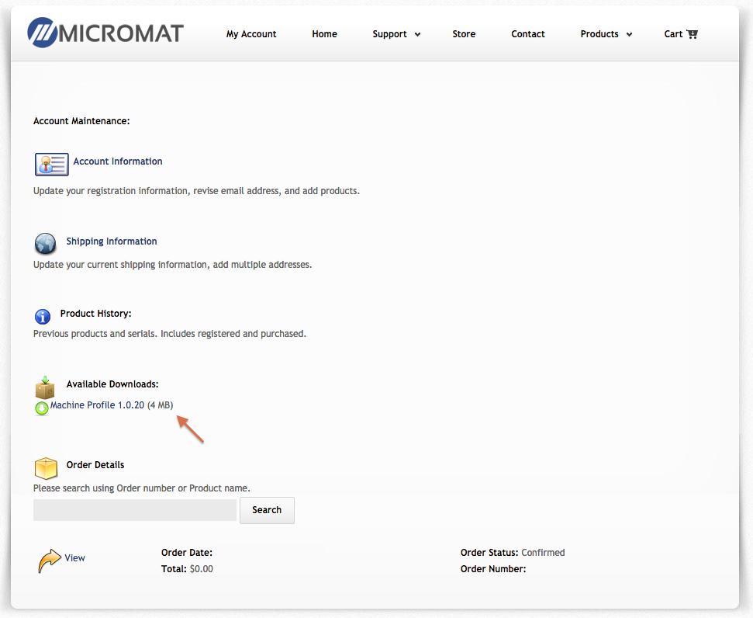Open the Products menu
Viewport: 753px width, 618px height.
click(x=599, y=34)
